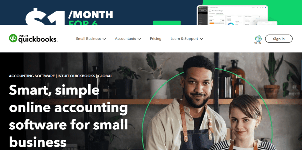Screen dimensions: 302x150
Task: Click the green QuickBooks qb logo icon
Action: (13, 38)
